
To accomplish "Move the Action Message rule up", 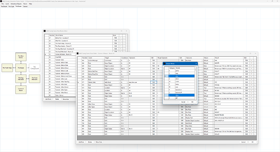I will [x=252, y=60].
